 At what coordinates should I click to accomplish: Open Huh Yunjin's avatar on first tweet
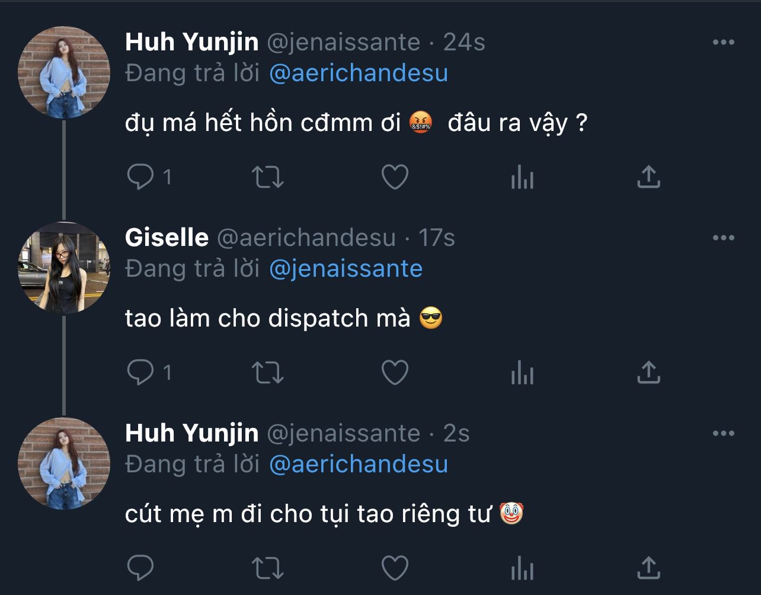click(x=64, y=72)
